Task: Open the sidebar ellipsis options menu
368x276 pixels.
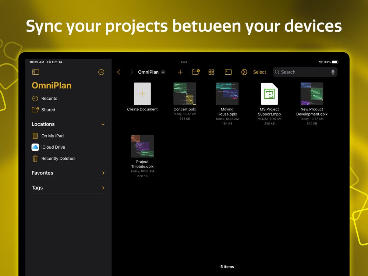Action: click(101, 72)
